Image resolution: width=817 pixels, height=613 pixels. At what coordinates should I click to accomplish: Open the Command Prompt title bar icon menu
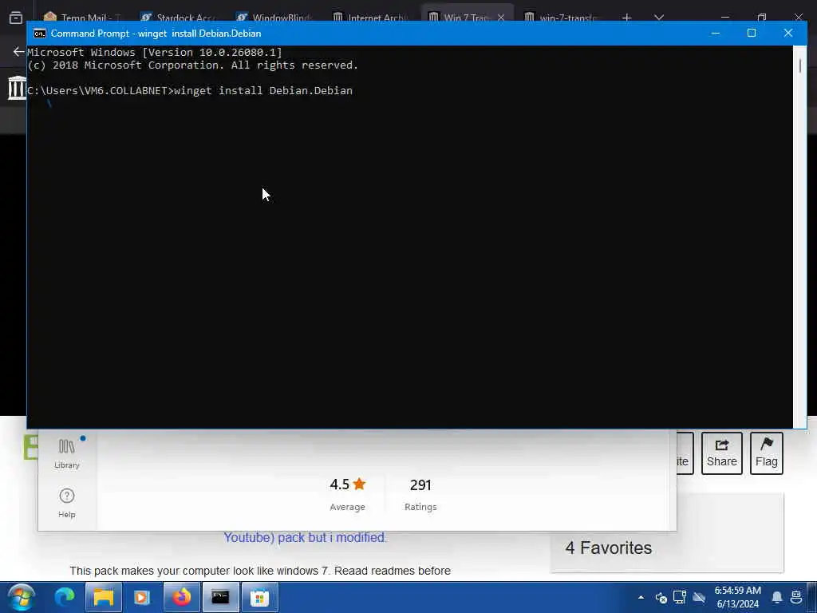pyautogui.click(x=40, y=34)
